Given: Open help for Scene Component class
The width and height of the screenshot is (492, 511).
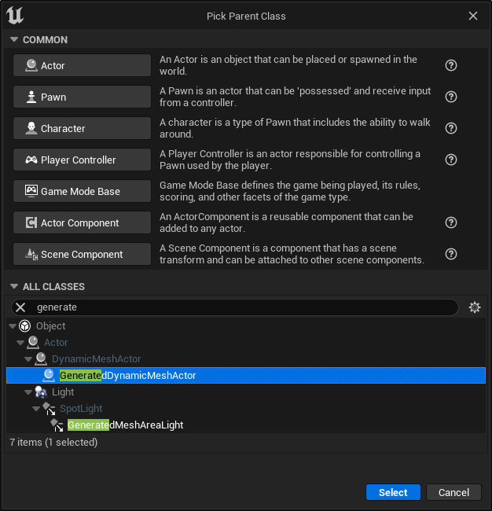Looking at the screenshot, I should [451, 254].
